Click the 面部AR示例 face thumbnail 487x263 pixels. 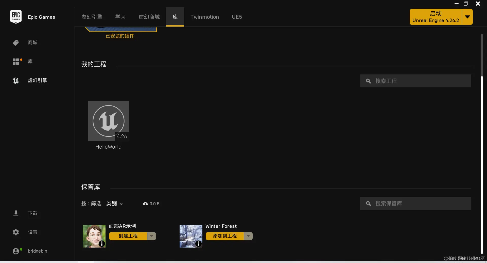click(x=94, y=236)
